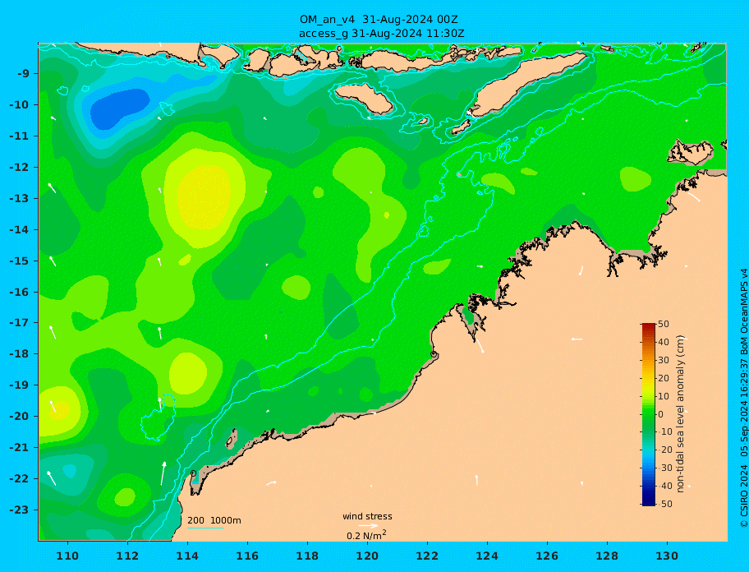Click the colorbar tick label -40
Image resolution: width=749 pixels, height=572 pixels.
664,486
